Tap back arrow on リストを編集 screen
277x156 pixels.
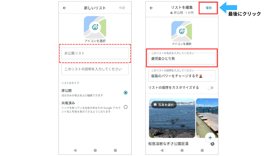coord(151,8)
